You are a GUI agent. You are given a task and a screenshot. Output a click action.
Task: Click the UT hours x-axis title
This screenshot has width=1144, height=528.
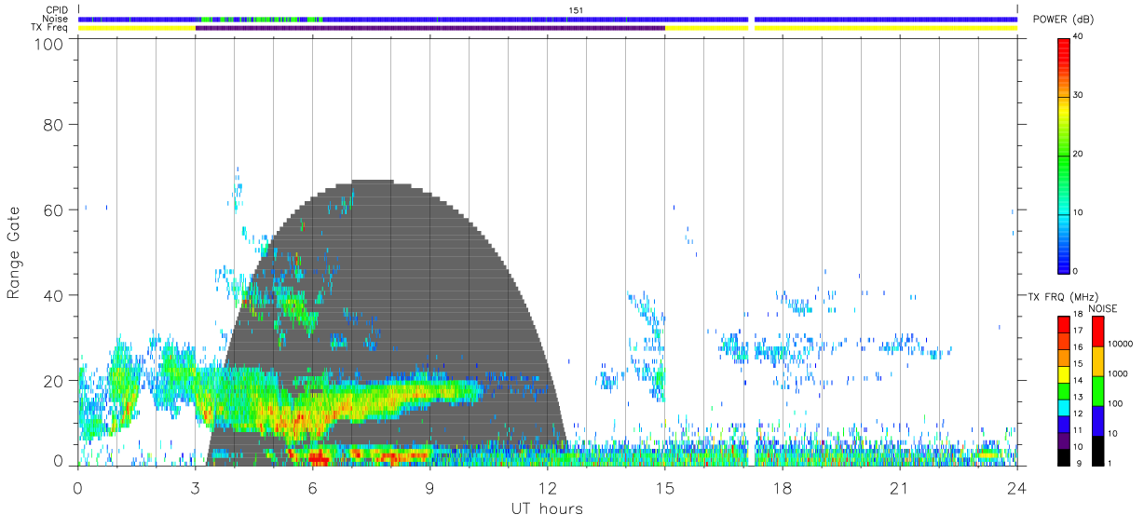pos(547,508)
